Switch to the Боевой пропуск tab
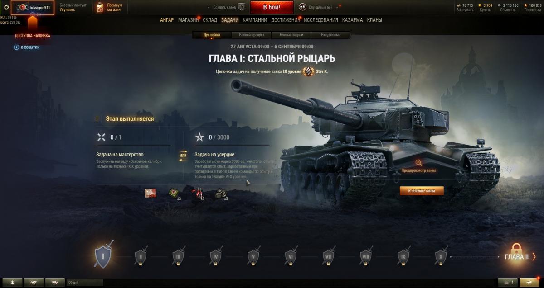The height and width of the screenshot is (288, 544). 252,35
